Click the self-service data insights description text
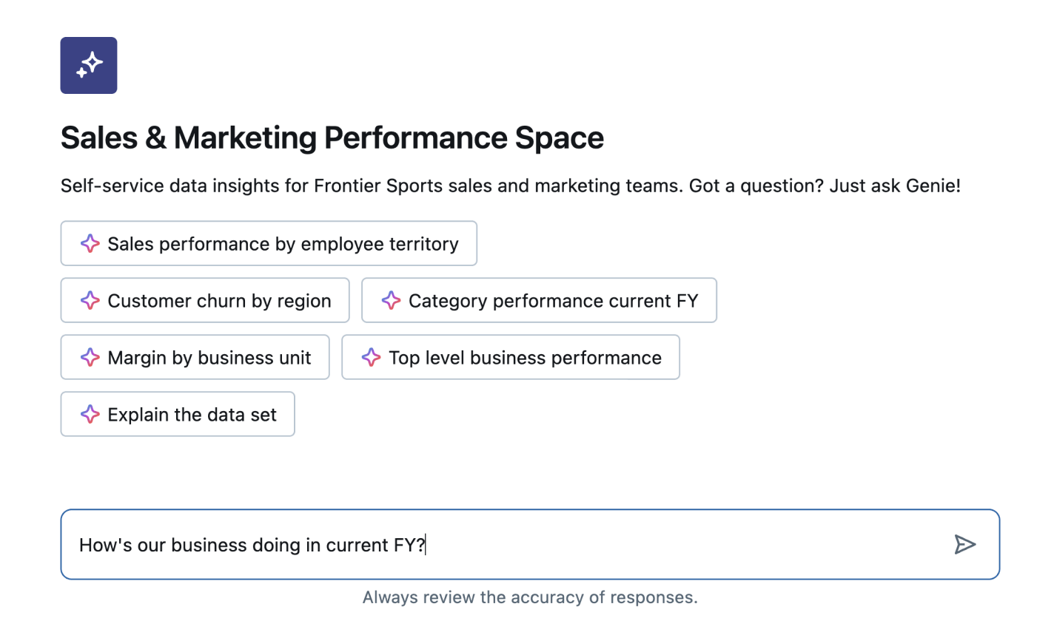 [x=370, y=186]
